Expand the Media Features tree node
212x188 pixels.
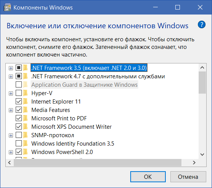pos(11,110)
